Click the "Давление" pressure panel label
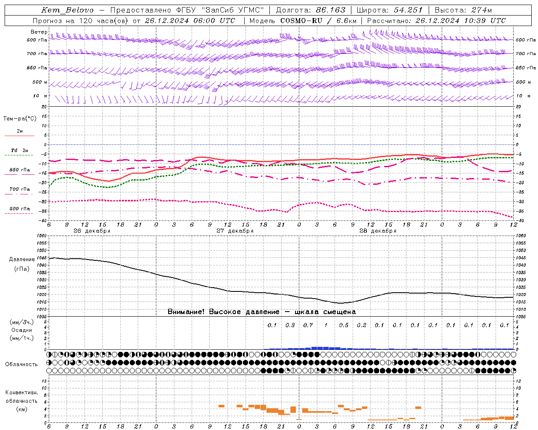Screen dimensions: 538x430 (x=22, y=260)
